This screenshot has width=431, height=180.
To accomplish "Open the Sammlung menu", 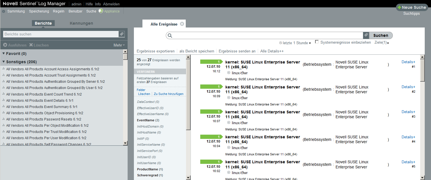I will pyautogui.click(x=16, y=11).
